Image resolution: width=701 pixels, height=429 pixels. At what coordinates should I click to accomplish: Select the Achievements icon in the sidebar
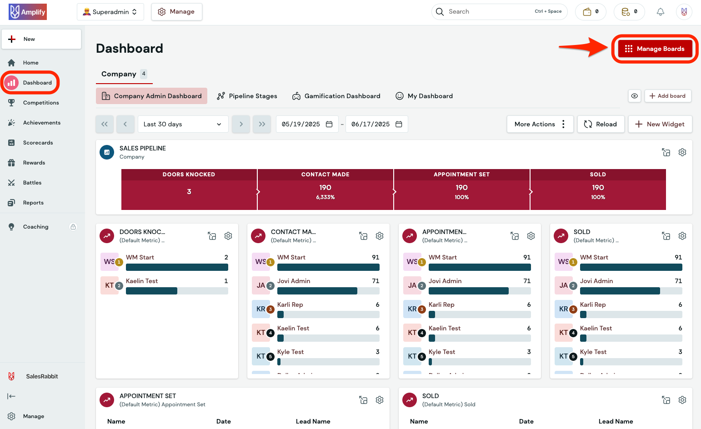[11, 122]
